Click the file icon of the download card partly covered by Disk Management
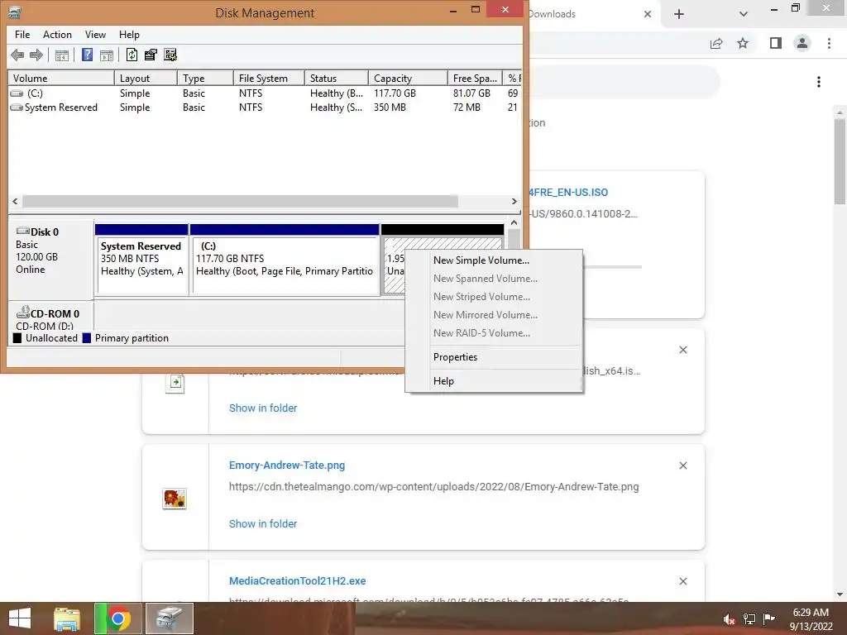The width and height of the screenshot is (847, 635). (175, 383)
